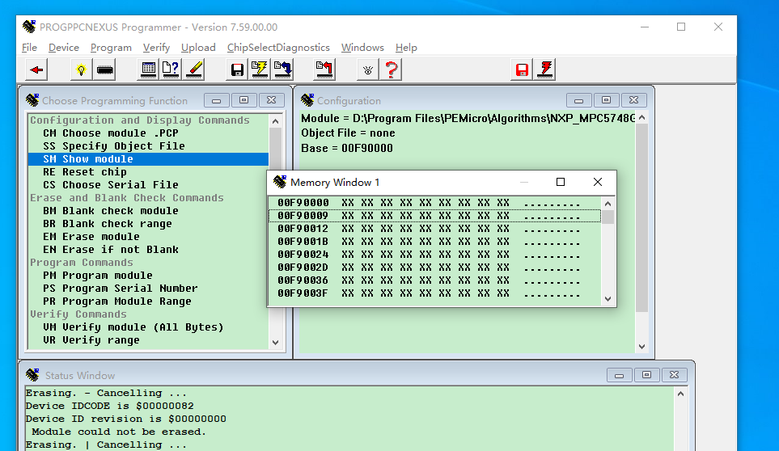Click the red arrow upload toolbar icon

click(324, 70)
